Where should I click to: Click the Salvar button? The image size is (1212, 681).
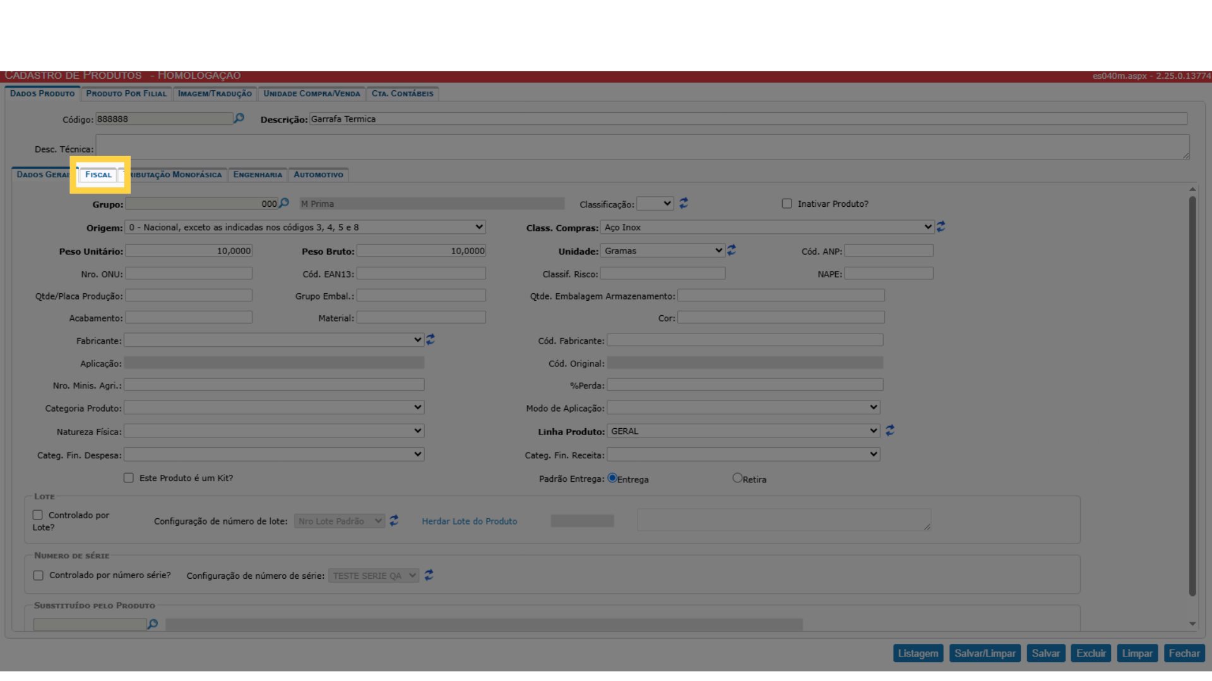tap(1046, 653)
